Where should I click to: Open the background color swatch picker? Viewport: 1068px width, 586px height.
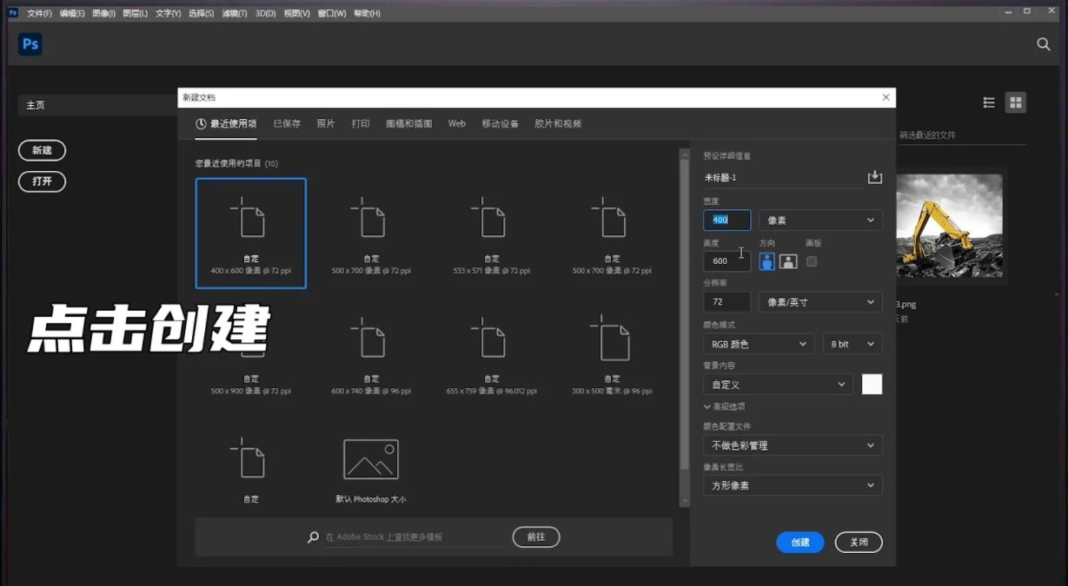872,384
